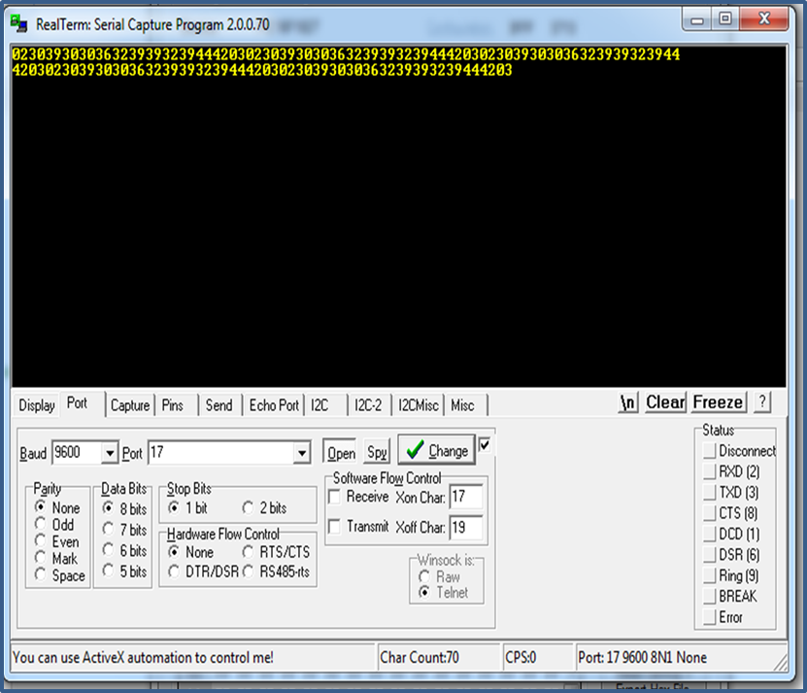Click Char Count:70 in status bar
The image size is (807, 693).
(x=419, y=657)
